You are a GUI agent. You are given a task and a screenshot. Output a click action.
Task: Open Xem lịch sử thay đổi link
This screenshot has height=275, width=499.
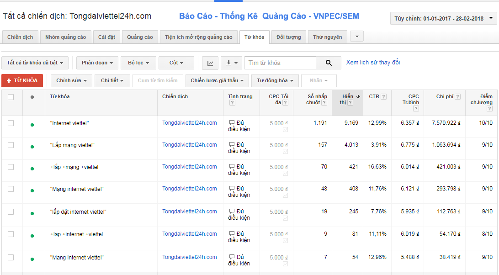click(x=373, y=63)
